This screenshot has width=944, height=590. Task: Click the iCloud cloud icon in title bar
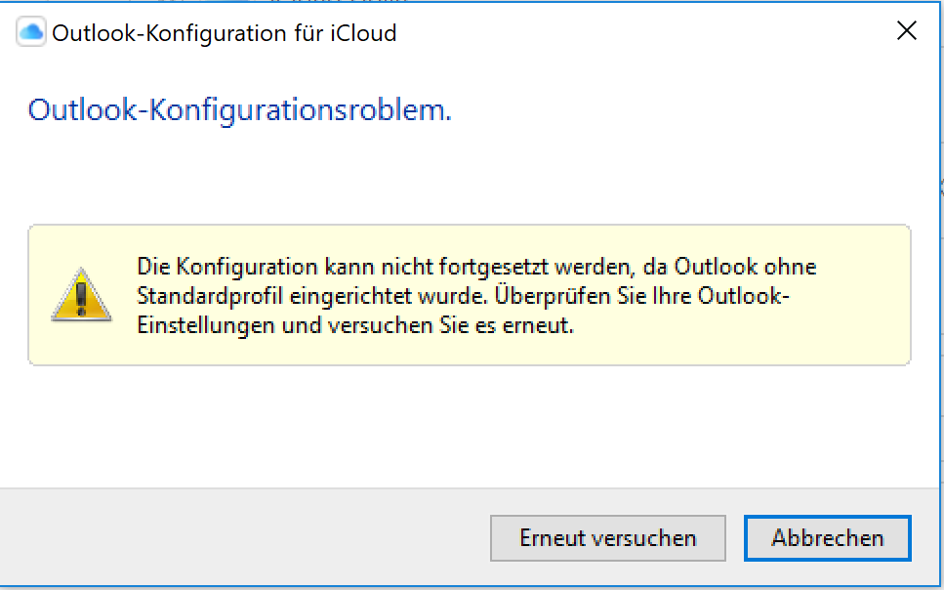click(32, 33)
